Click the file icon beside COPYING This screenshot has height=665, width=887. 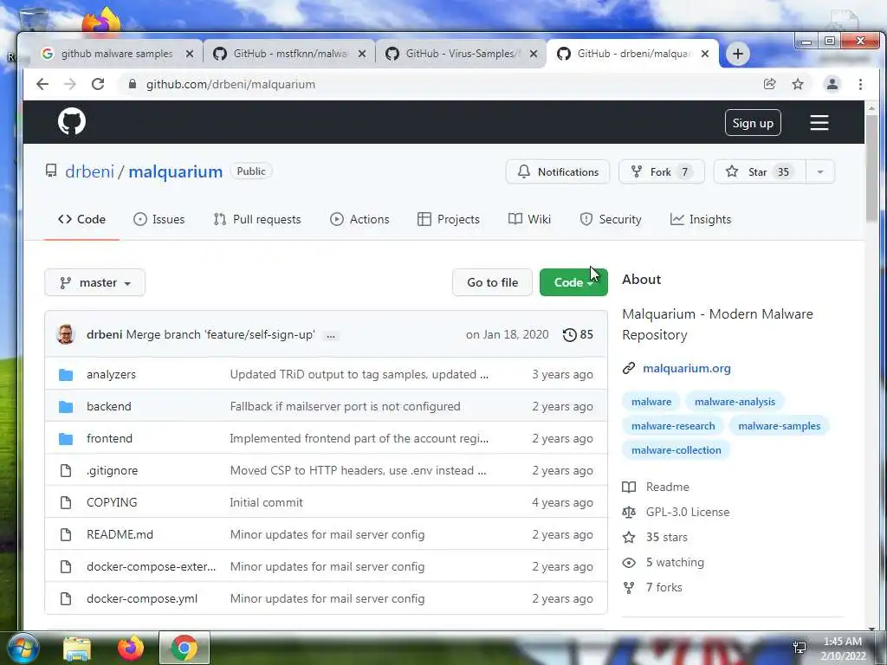click(x=66, y=503)
